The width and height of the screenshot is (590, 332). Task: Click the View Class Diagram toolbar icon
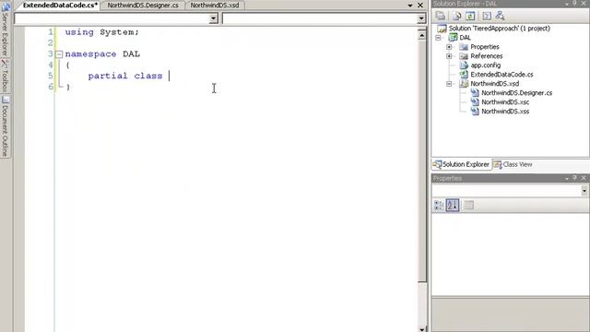(500, 16)
